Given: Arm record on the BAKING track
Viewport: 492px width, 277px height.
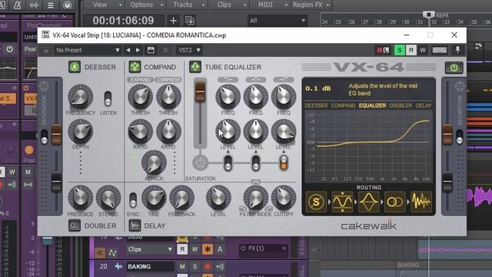Looking at the screenshot, I should [207, 266].
